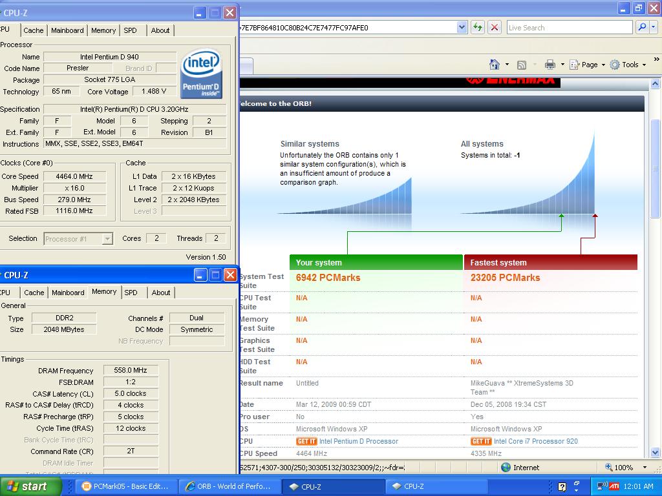Click the vertical scrollbar thumb
Image resolution: width=662 pixels, height=496 pixels.
point(655,169)
